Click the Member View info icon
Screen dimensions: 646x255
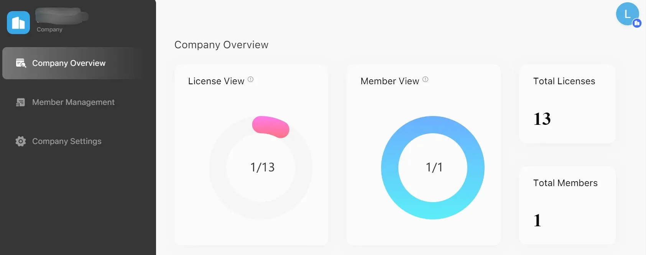tap(425, 79)
